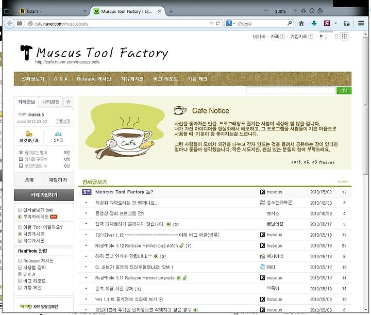Open sidebar item 사용법 강의
The height and width of the screenshot is (315, 371).
pyautogui.click(x=35, y=268)
